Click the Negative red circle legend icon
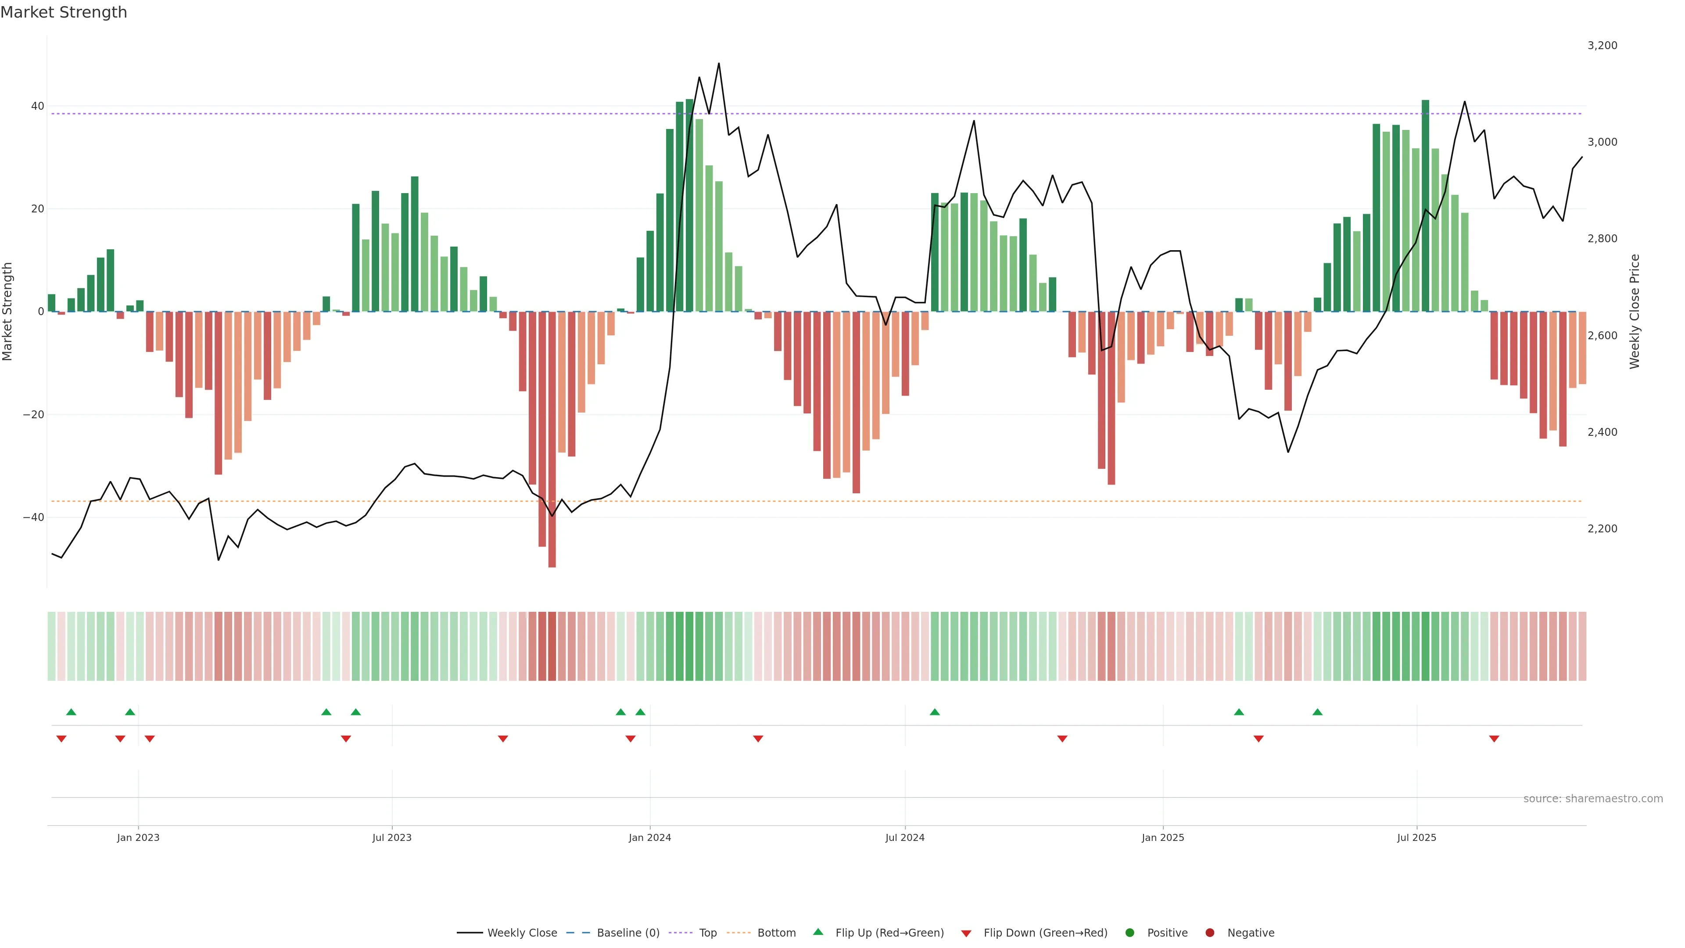Image resolution: width=1685 pixels, height=948 pixels. click(1209, 933)
